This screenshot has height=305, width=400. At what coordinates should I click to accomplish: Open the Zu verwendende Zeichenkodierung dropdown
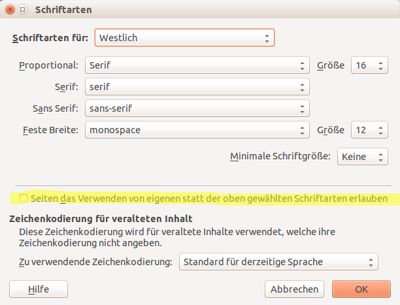tap(278, 262)
